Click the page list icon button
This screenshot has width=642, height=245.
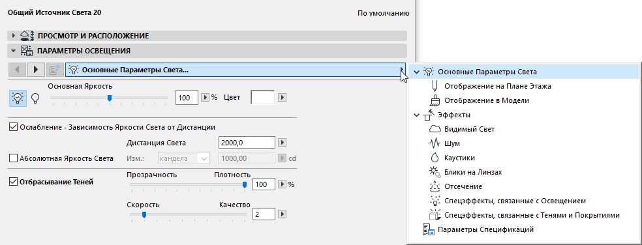[x=54, y=70]
